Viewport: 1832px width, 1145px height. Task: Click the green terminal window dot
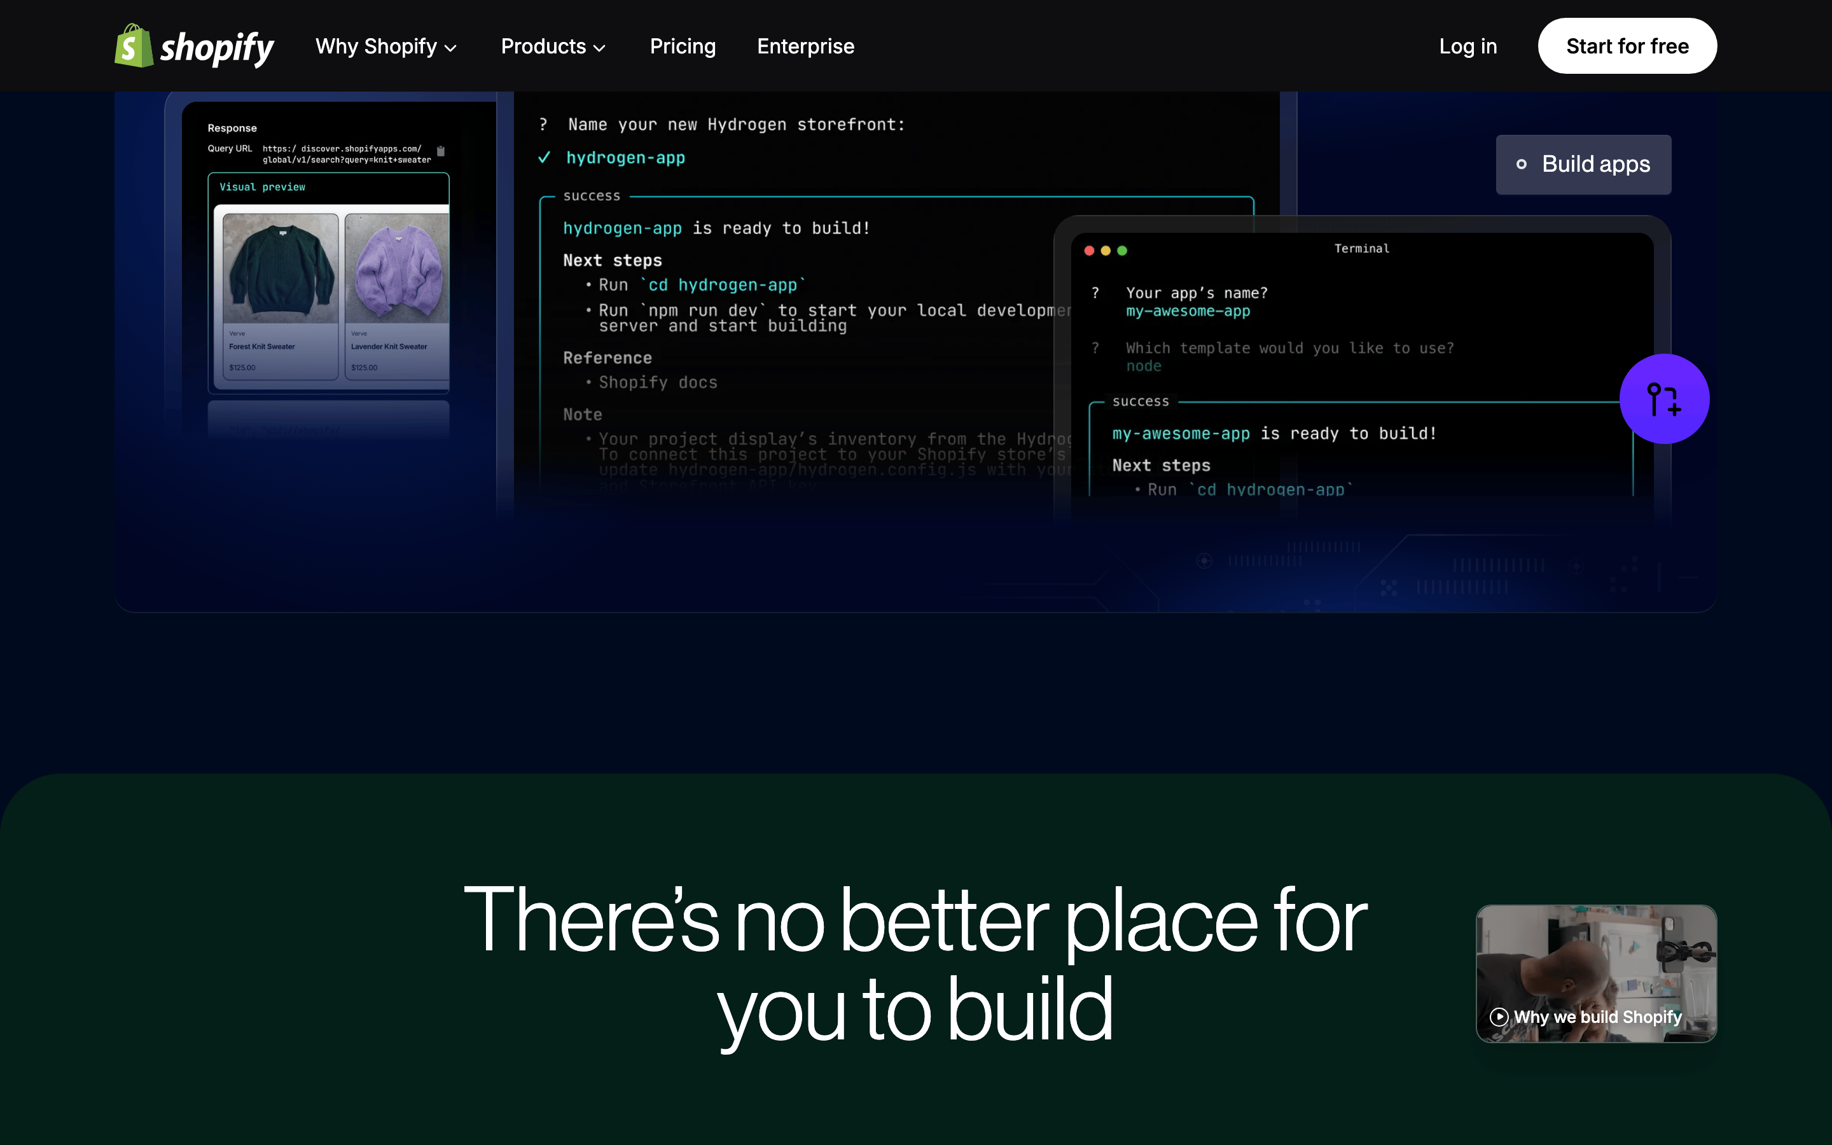tap(1123, 251)
